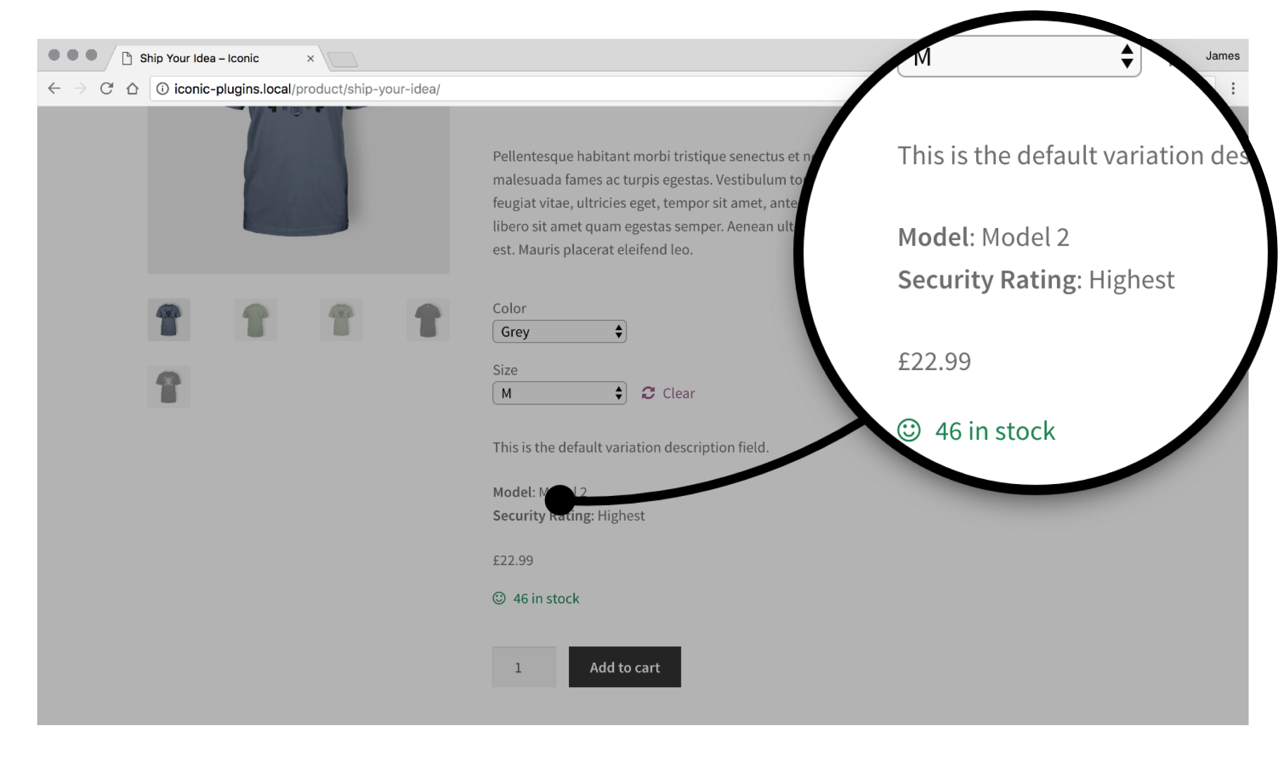Click the browser reload/refresh icon
The width and height of the screenshot is (1288, 767).
click(x=108, y=89)
